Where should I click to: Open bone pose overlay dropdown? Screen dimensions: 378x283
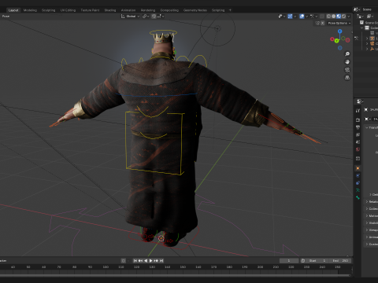pyautogui.click(x=313, y=17)
